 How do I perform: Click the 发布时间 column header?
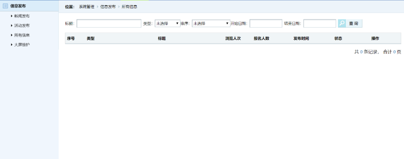(301, 38)
